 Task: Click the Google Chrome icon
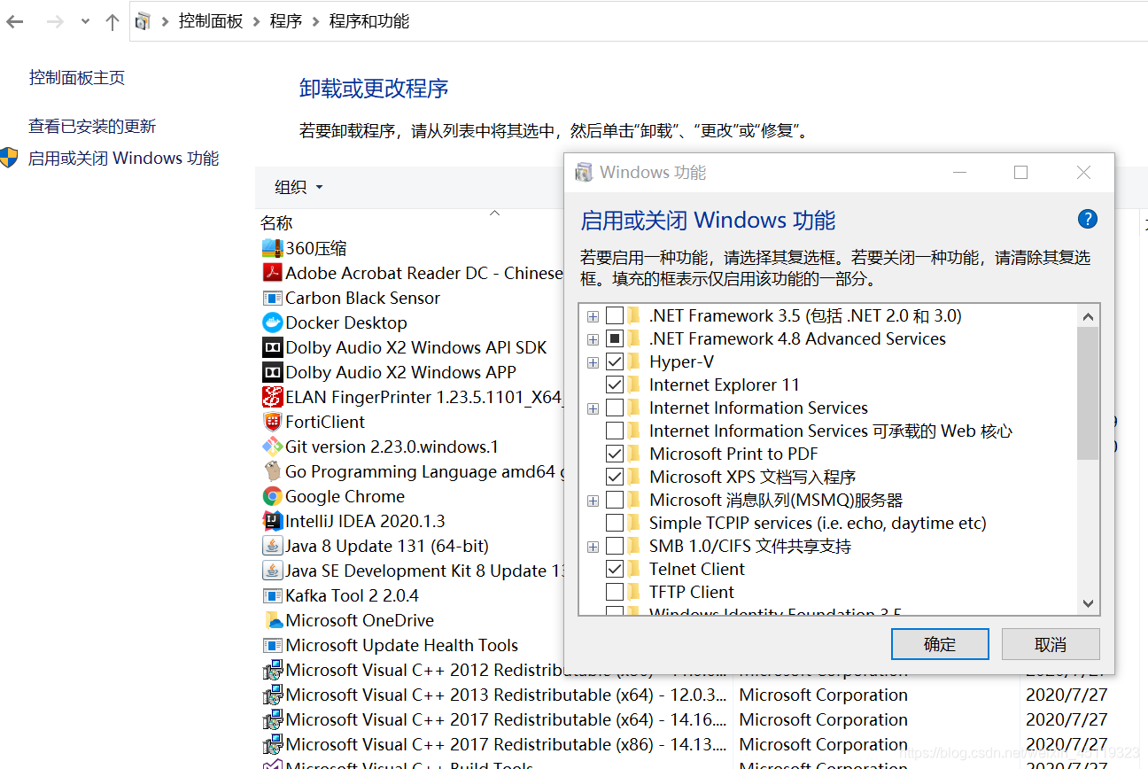272,496
